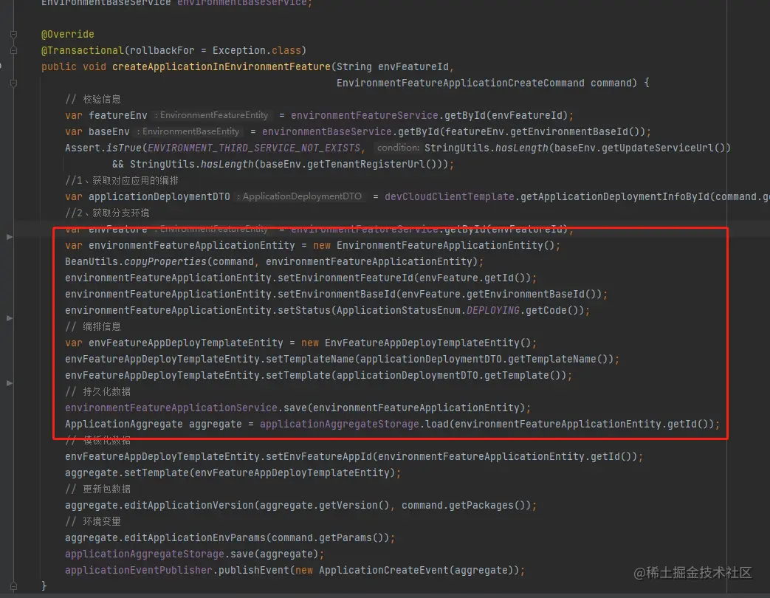Image resolution: width=770 pixels, height=598 pixels.
Task: Click the EnvironmentFeatureApplicationCreateCommand parameter type
Action: coord(460,83)
